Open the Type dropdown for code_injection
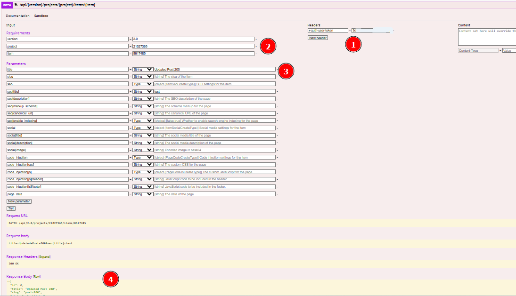The width and height of the screenshot is (516, 296). tap(142, 157)
